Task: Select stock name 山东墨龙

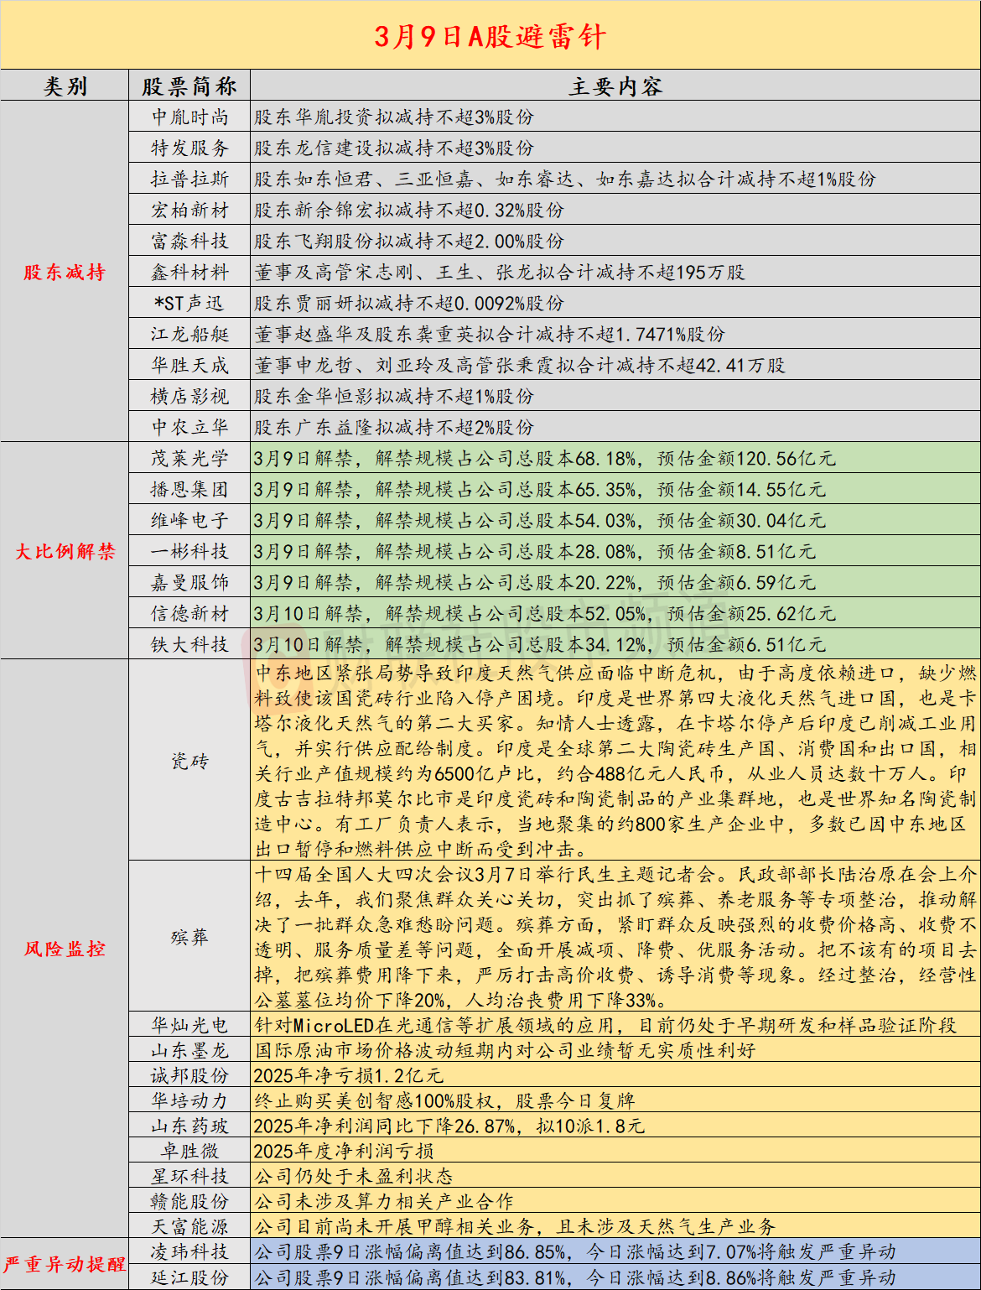Action: pyautogui.click(x=189, y=1050)
